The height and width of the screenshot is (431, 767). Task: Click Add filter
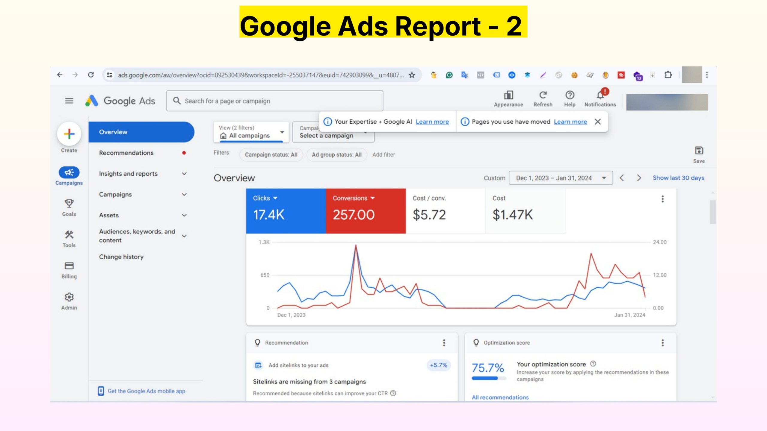coord(384,155)
